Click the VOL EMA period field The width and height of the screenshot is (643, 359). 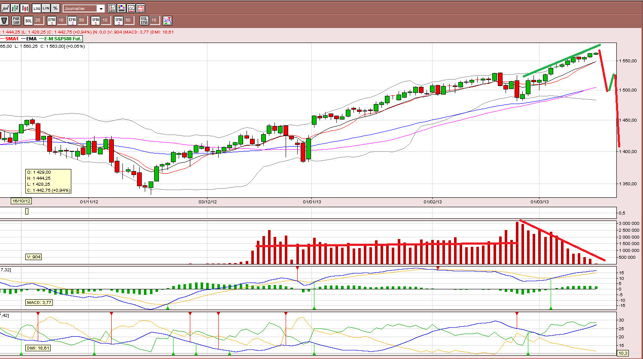pos(154,20)
